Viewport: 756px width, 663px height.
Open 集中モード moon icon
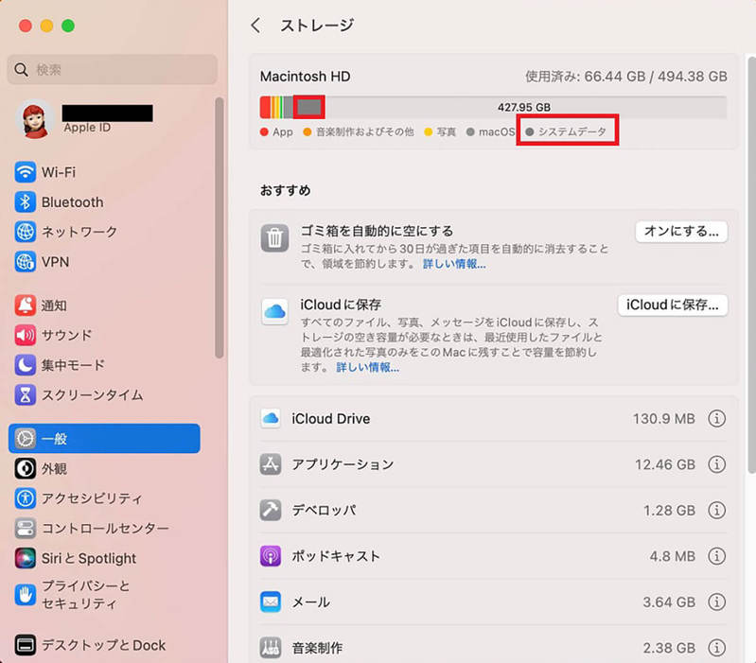click(25, 365)
